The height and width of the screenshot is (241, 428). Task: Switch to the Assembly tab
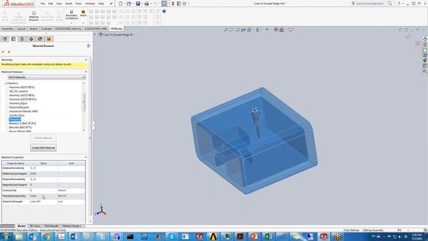coord(7,29)
